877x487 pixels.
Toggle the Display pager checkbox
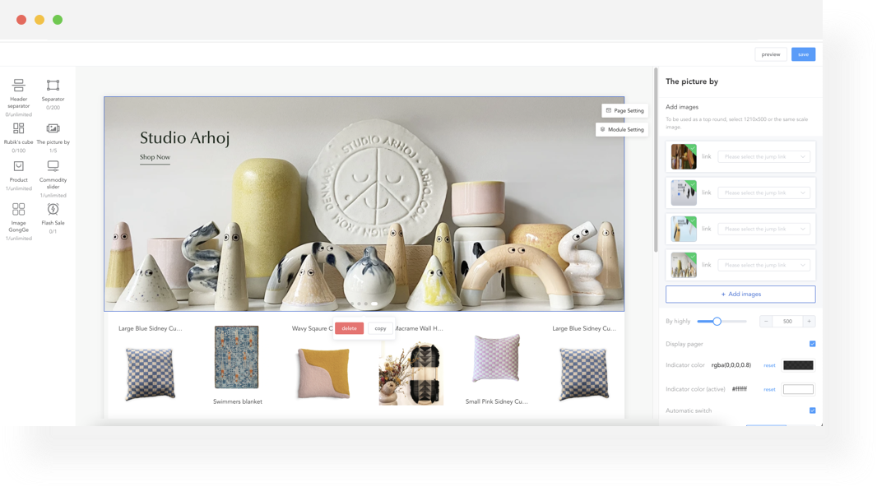pyautogui.click(x=812, y=344)
